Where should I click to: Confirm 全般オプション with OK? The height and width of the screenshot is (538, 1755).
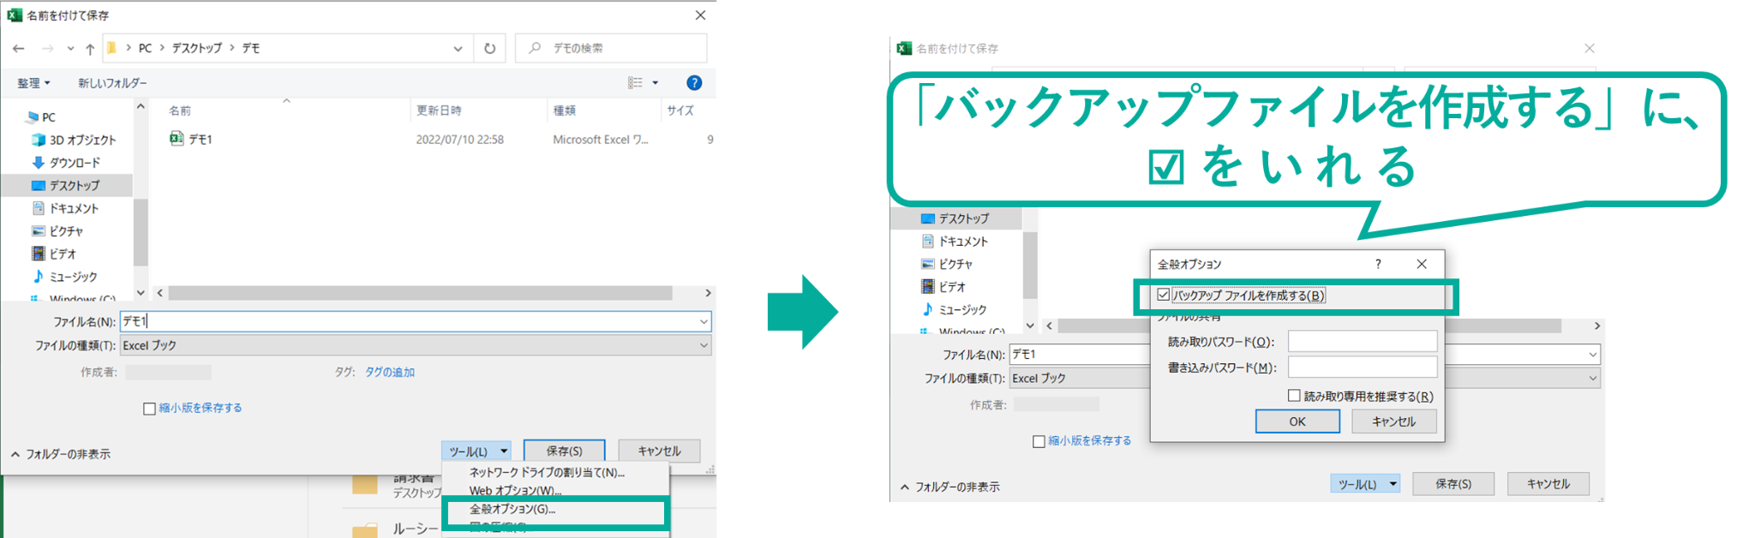(1297, 421)
